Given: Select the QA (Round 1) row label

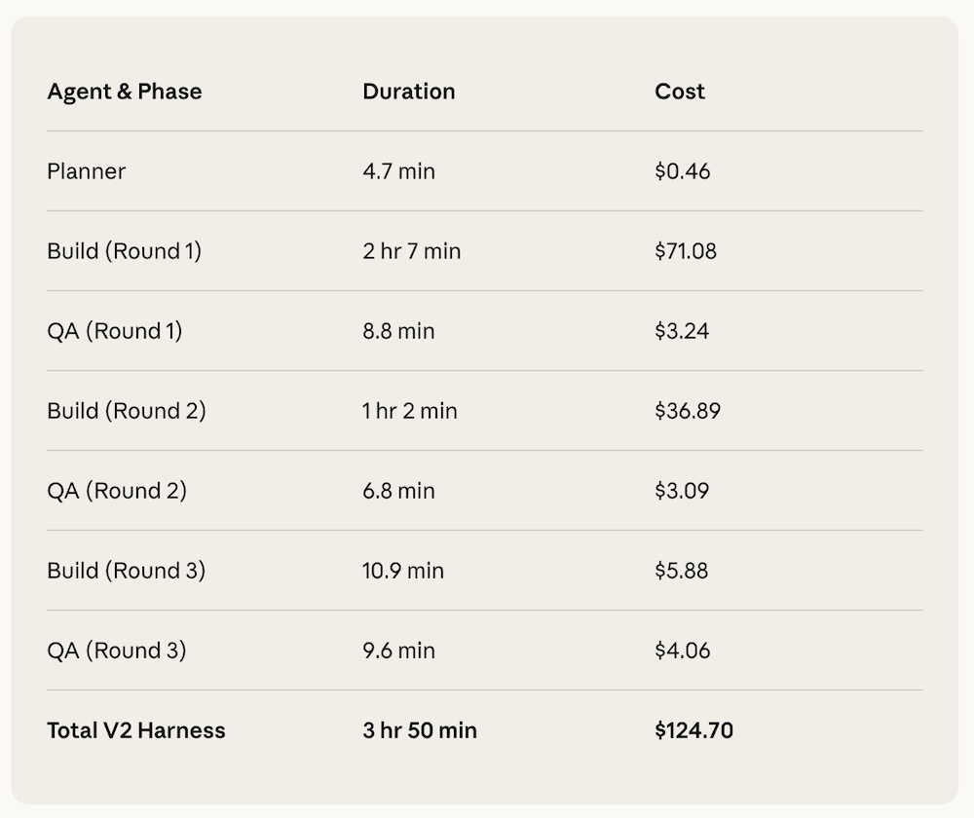Looking at the screenshot, I should coord(115,331).
